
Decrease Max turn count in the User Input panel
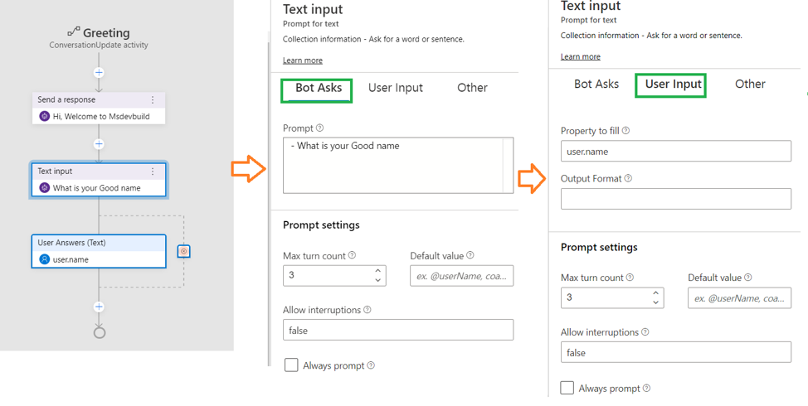pyautogui.click(x=655, y=302)
